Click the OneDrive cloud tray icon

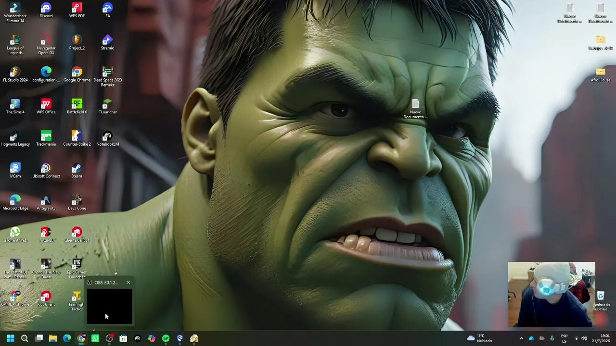point(531,338)
